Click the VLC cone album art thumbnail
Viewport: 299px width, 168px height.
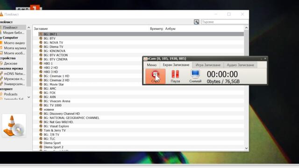click(x=14, y=126)
